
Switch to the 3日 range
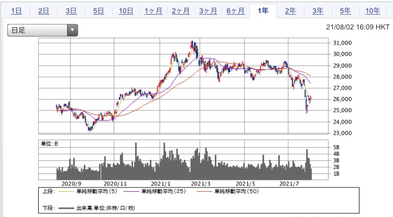click(71, 11)
